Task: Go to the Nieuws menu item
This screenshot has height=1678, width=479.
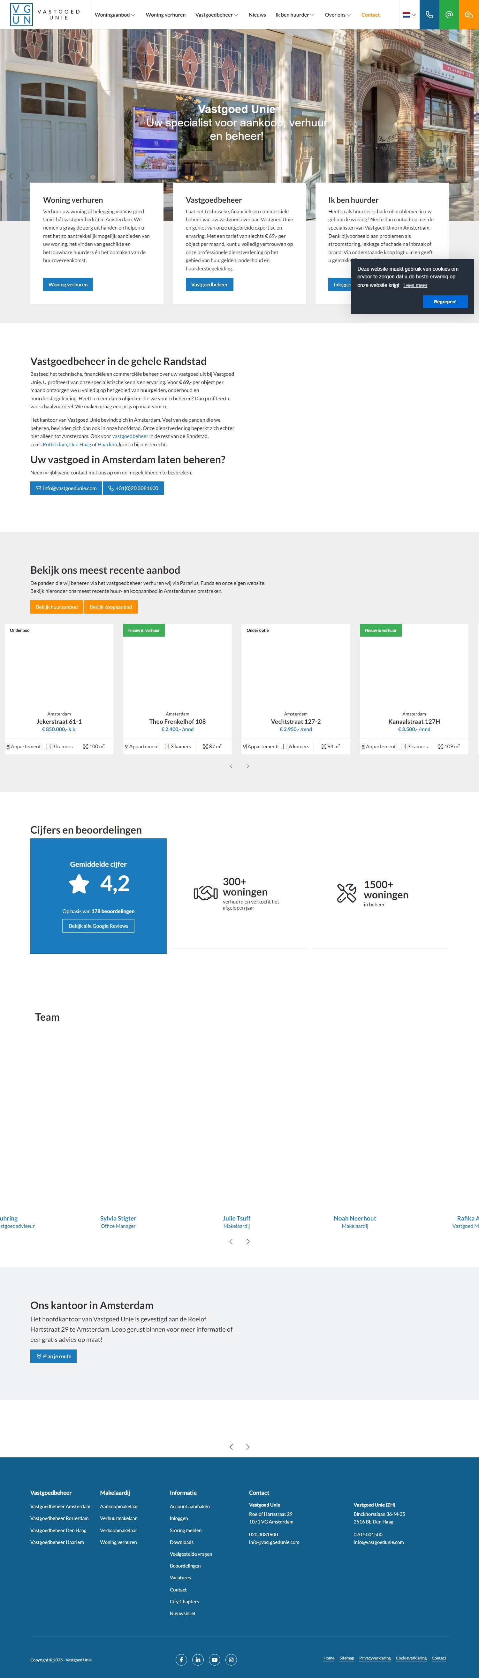Action: 257,14
